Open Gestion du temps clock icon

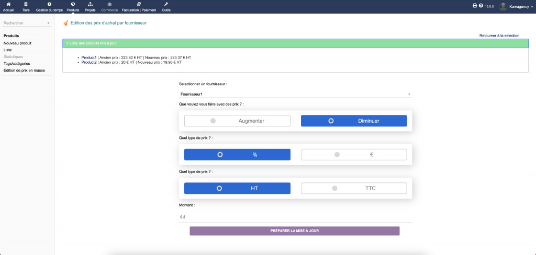[49, 4]
